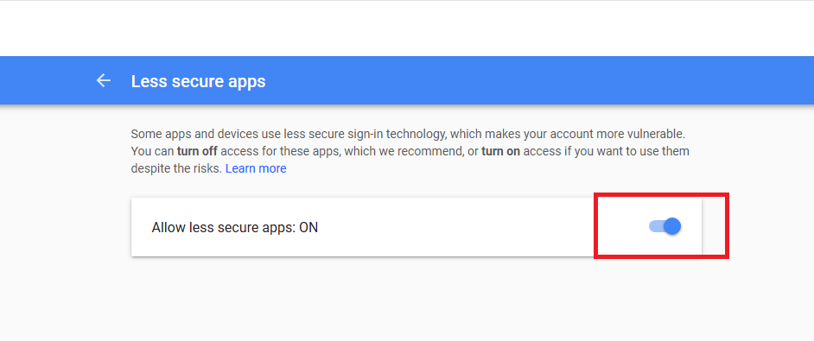Click the word 'ON' in the setting label
This screenshot has width=814, height=341.
308,227
